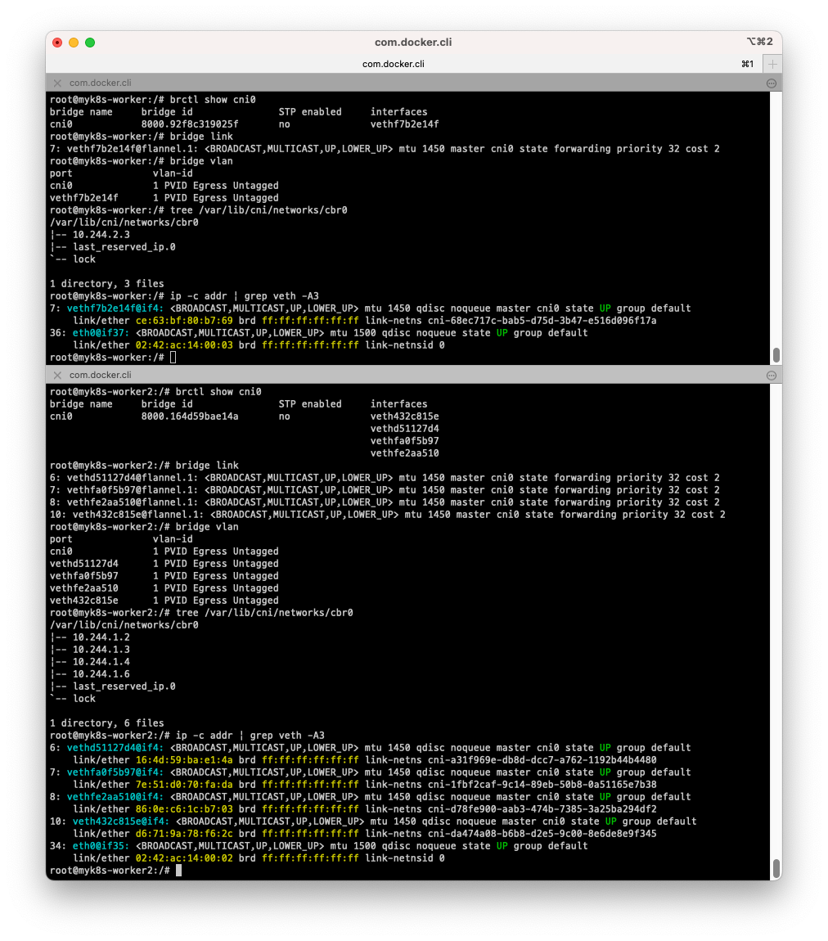
Task: Click the red close window button
Action: click(57, 43)
